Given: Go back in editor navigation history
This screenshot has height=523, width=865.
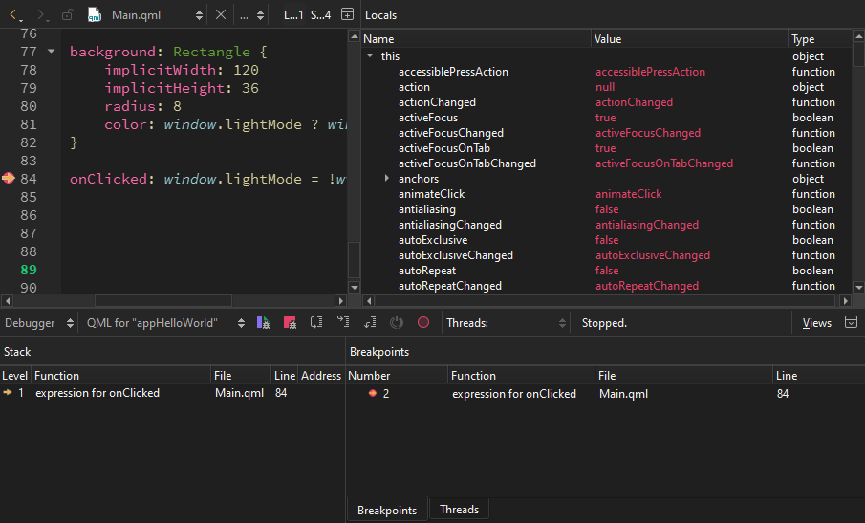Looking at the screenshot, I should click(x=14, y=15).
